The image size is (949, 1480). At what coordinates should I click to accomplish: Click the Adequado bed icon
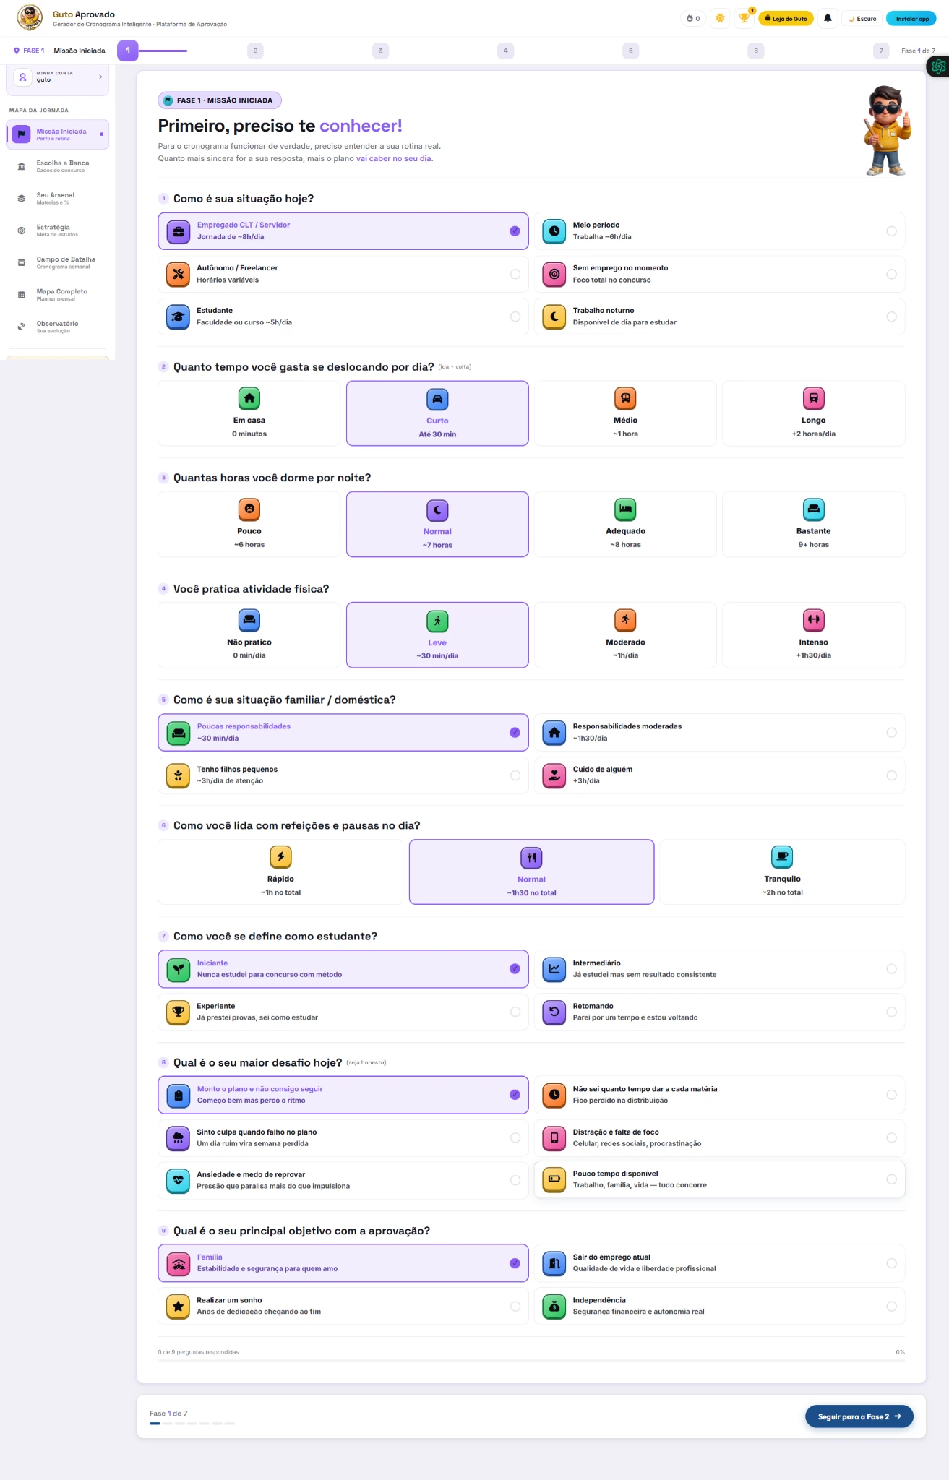click(x=626, y=509)
